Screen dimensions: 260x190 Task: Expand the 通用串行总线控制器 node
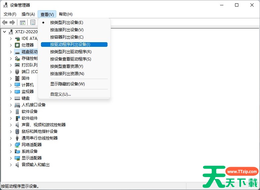(x=11, y=138)
